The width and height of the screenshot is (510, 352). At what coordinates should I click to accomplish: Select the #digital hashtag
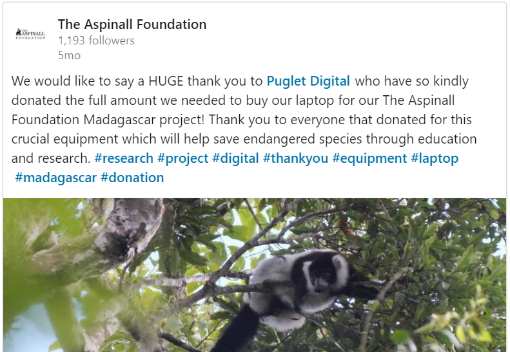(x=235, y=158)
